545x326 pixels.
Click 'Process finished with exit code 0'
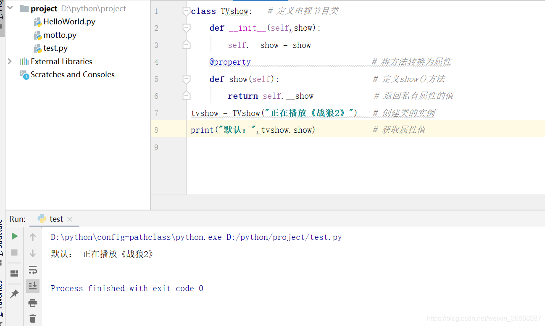[127, 288]
